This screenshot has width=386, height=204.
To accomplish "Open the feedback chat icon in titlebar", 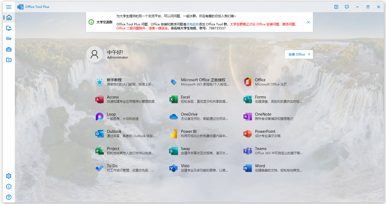I will [347, 7].
